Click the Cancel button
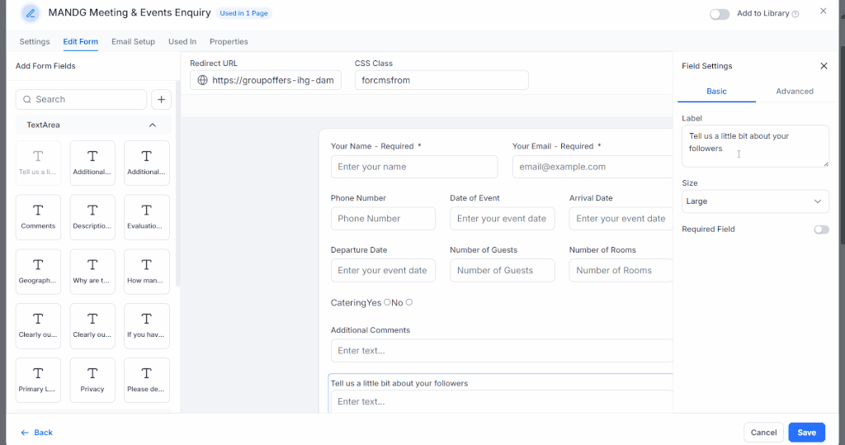845x445 pixels. tap(763, 433)
